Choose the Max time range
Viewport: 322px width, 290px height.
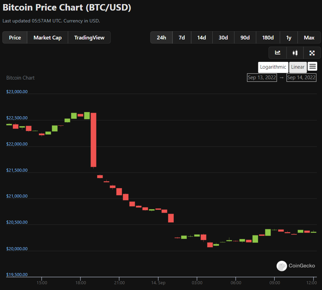pos(309,37)
